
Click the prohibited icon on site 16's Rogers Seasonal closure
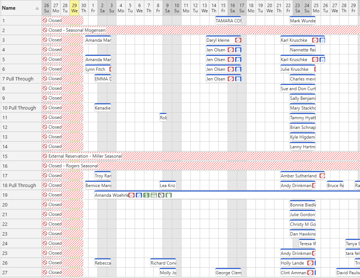45,166
